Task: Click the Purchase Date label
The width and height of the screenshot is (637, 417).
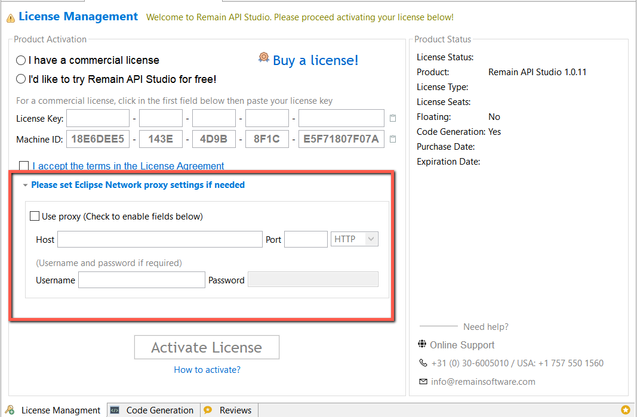Action: pyautogui.click(x=445, y=147)
